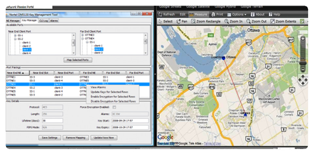Screen dimensions: 314x155
Task: Click the Refresh icon in map toolbar
Action: click(x=160, y=14)
